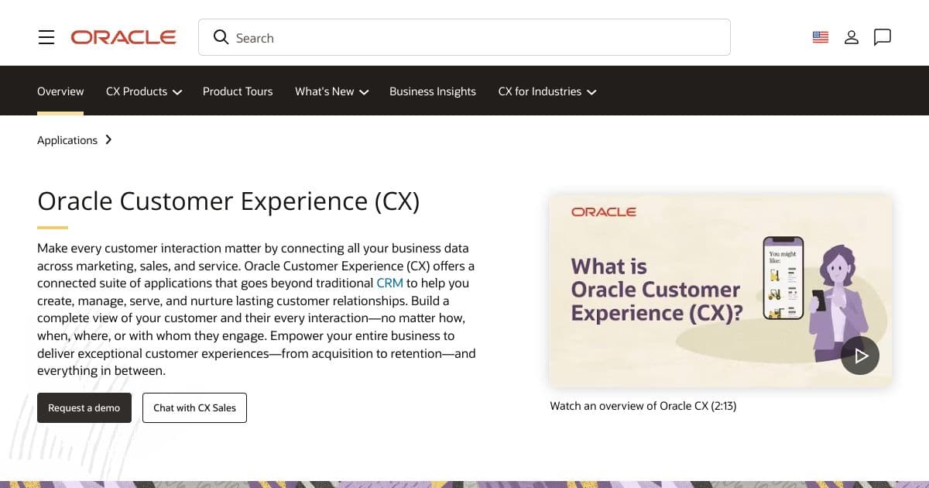The image size is (929, 488).
Task: Open the country/region selector flag icon
Action: point(820,36)
